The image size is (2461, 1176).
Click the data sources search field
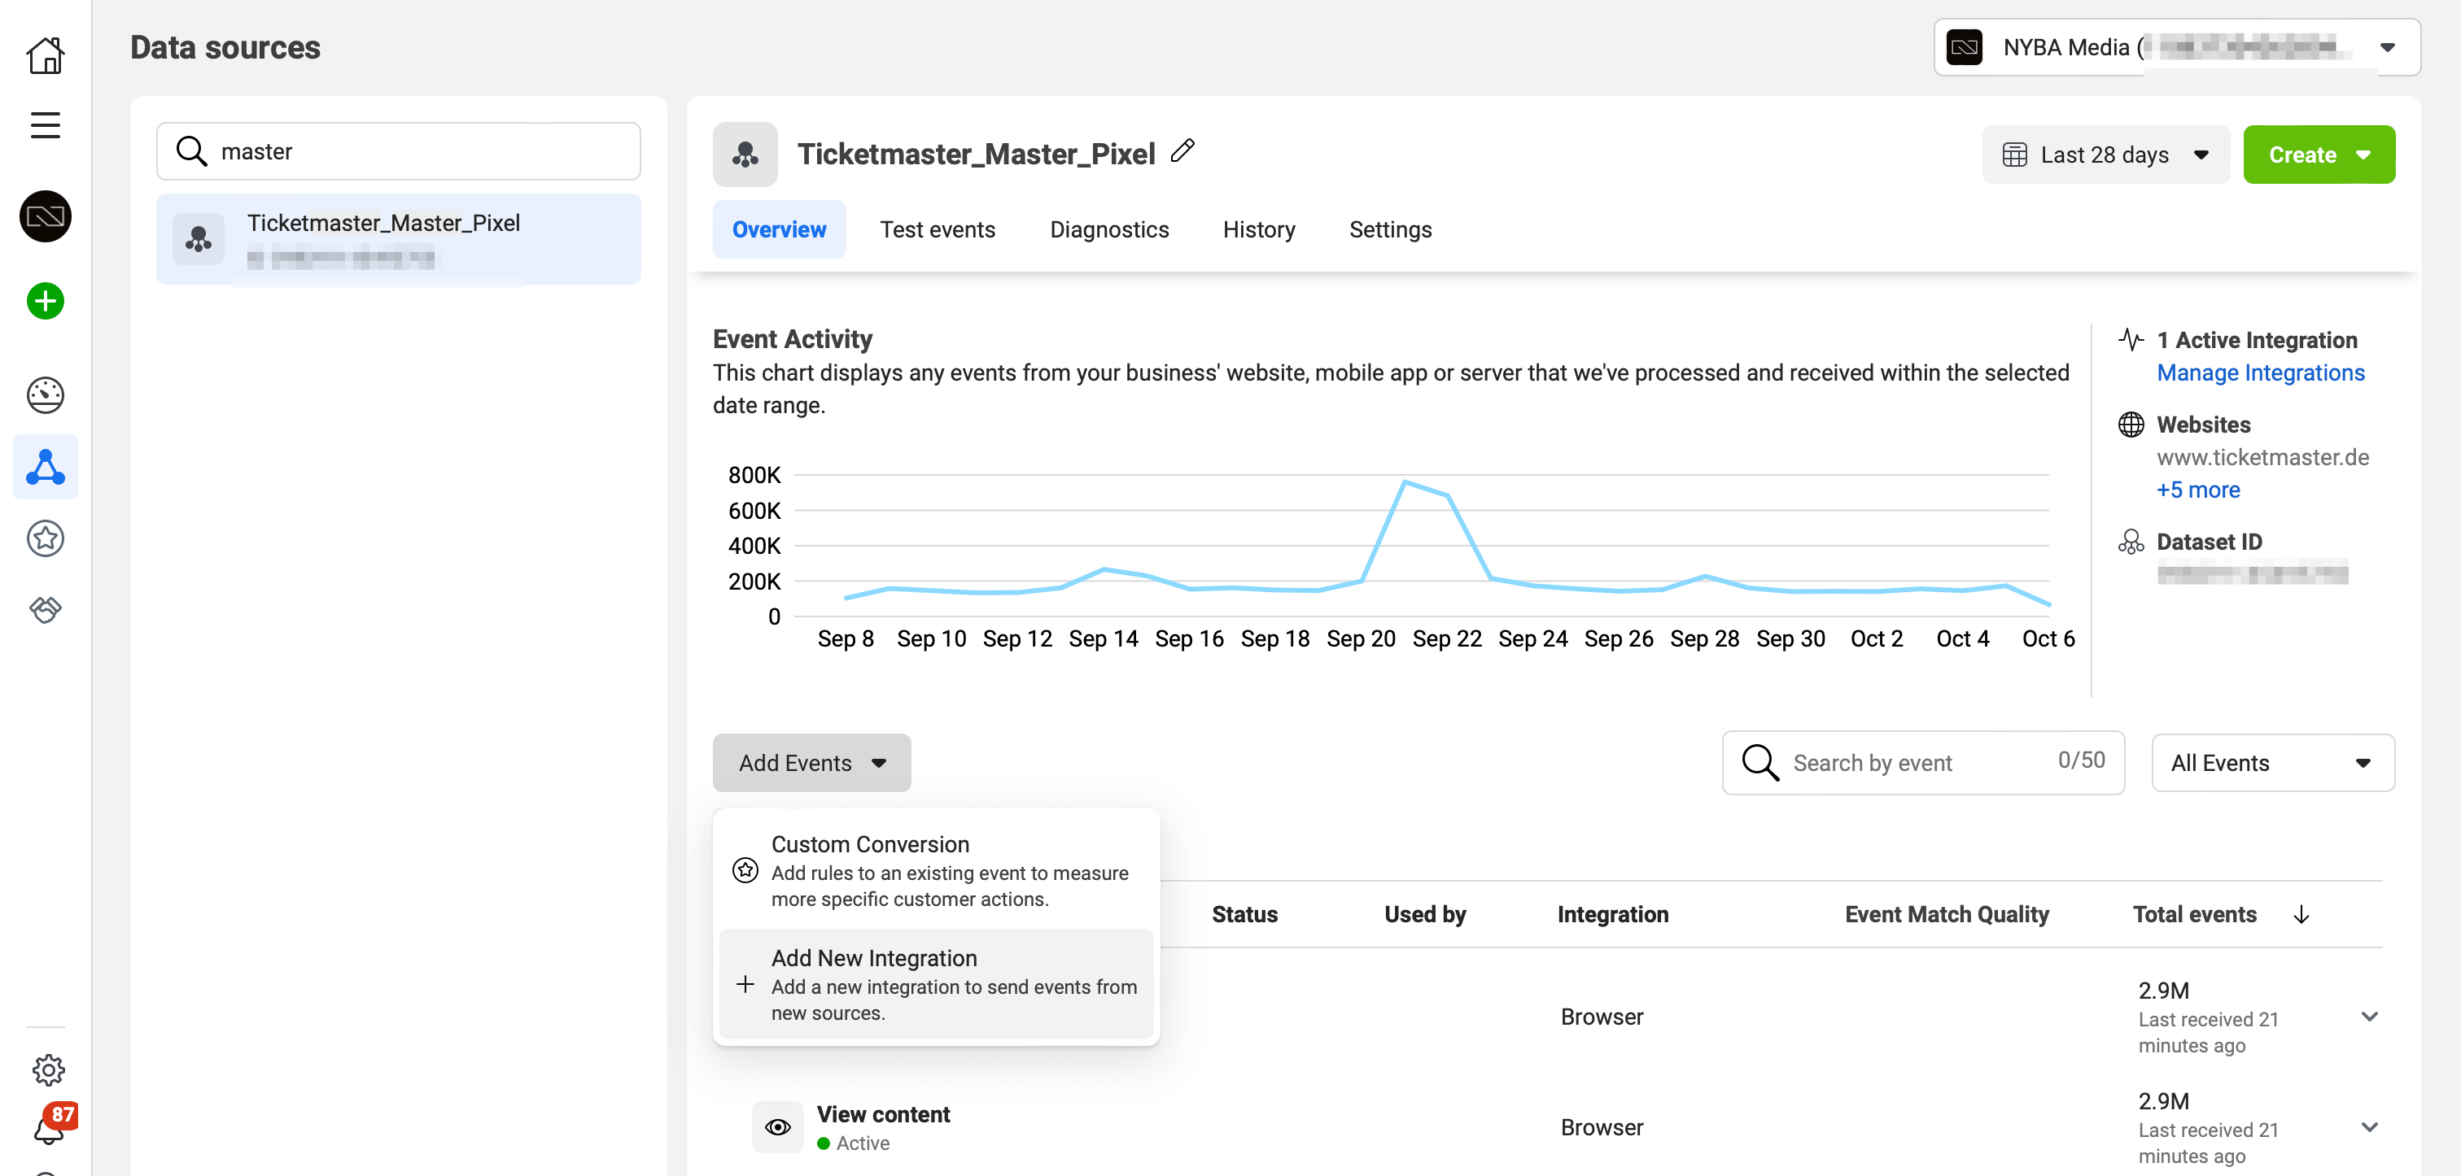click(399, 150)
